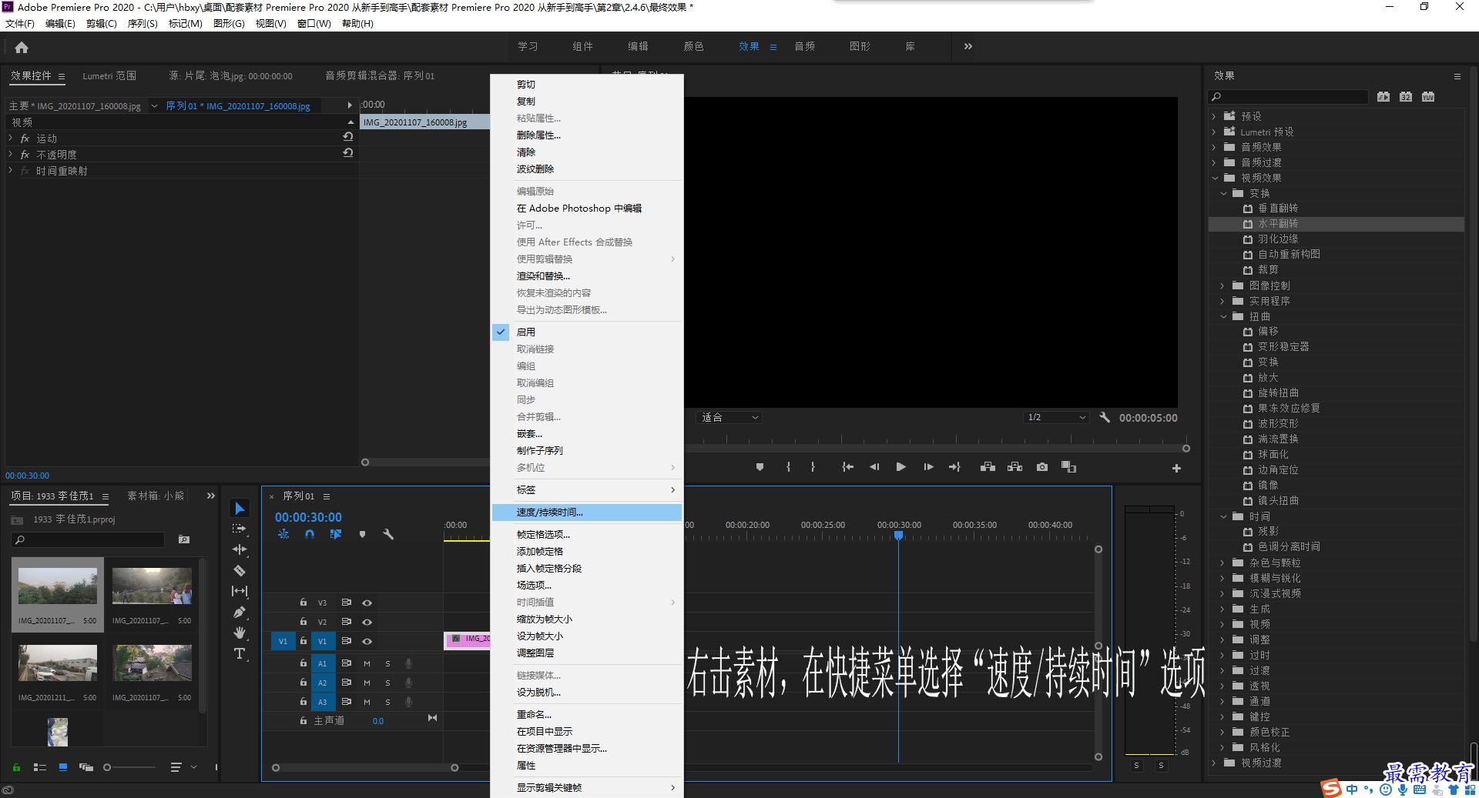Switch project panel to icon view
Image resolution: width=1479 pixels, height=798 pixels.
(63, 767)
